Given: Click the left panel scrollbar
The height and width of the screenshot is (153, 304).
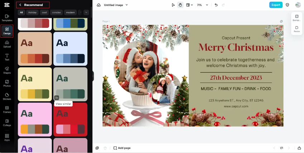Looking at the screenshot, I should (x=91, y=13).
